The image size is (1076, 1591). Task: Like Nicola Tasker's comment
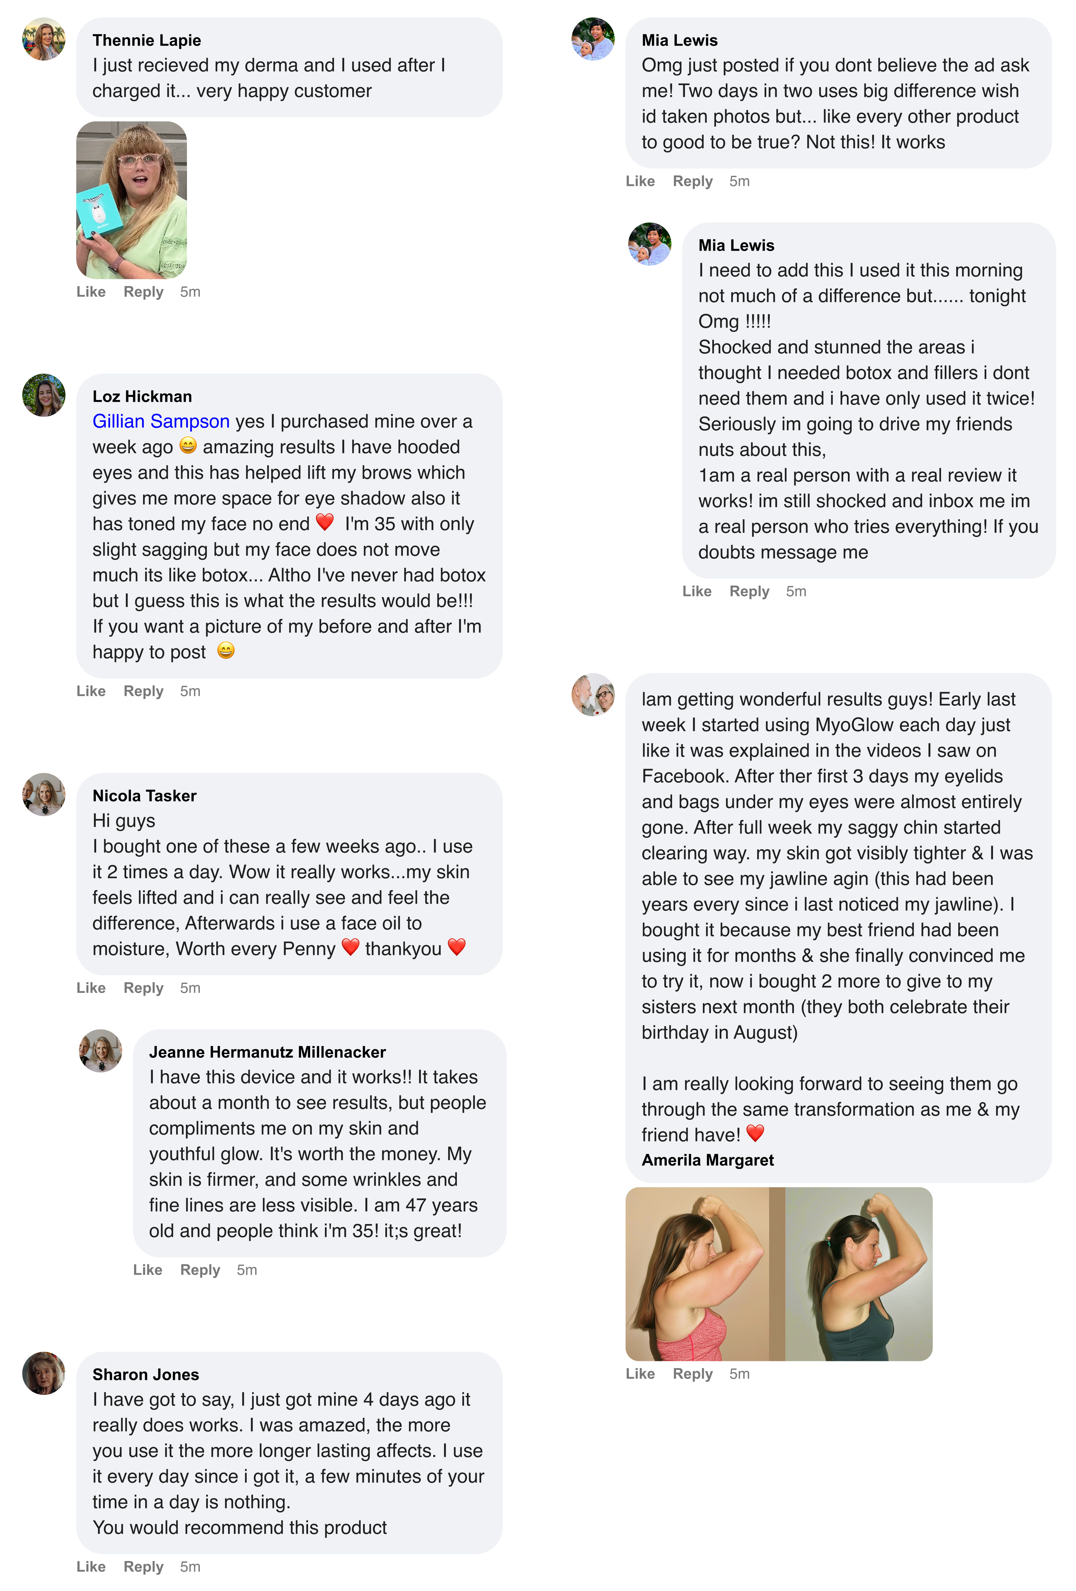(91, 987)
